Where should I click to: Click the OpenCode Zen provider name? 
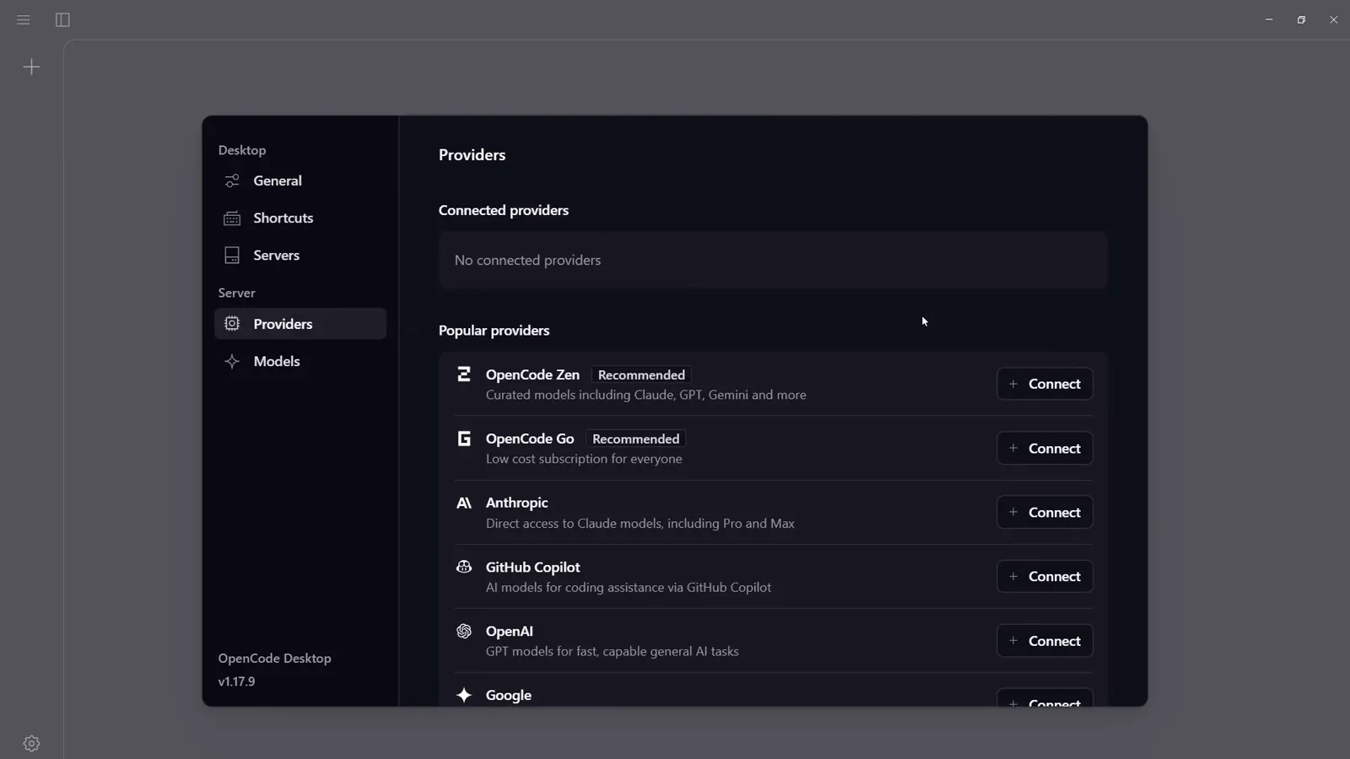point(532,374)
